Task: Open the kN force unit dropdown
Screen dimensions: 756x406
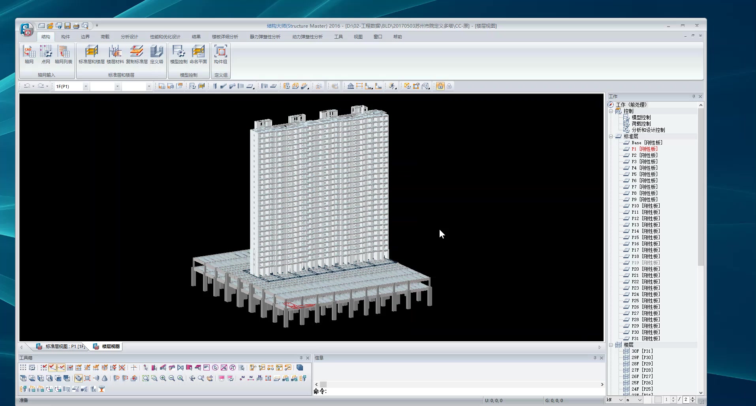Action: [621, 400]
